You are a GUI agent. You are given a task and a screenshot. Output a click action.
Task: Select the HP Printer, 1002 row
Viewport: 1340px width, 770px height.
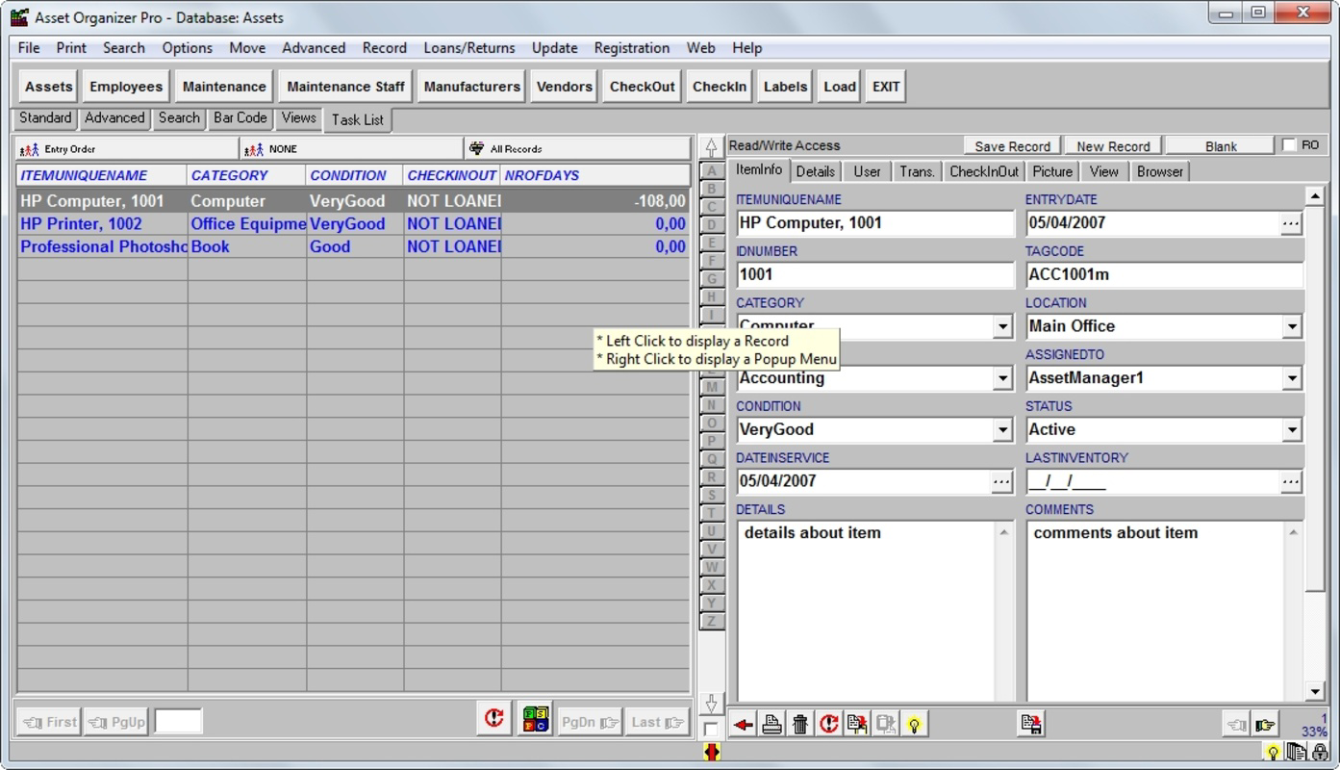click(x=354, y=224)
